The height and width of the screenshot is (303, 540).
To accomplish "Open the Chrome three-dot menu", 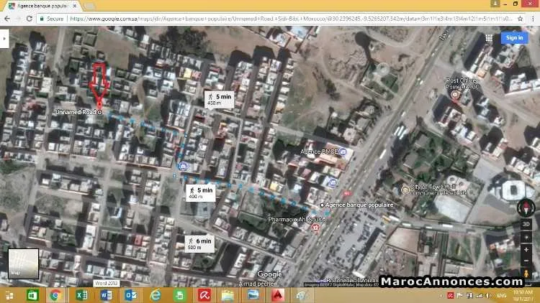I will tap(533, 19).
